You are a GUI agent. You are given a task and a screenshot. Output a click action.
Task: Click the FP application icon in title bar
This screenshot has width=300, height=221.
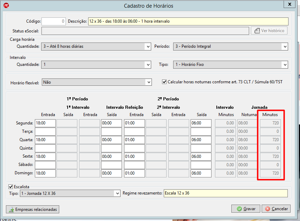point(6,6)
